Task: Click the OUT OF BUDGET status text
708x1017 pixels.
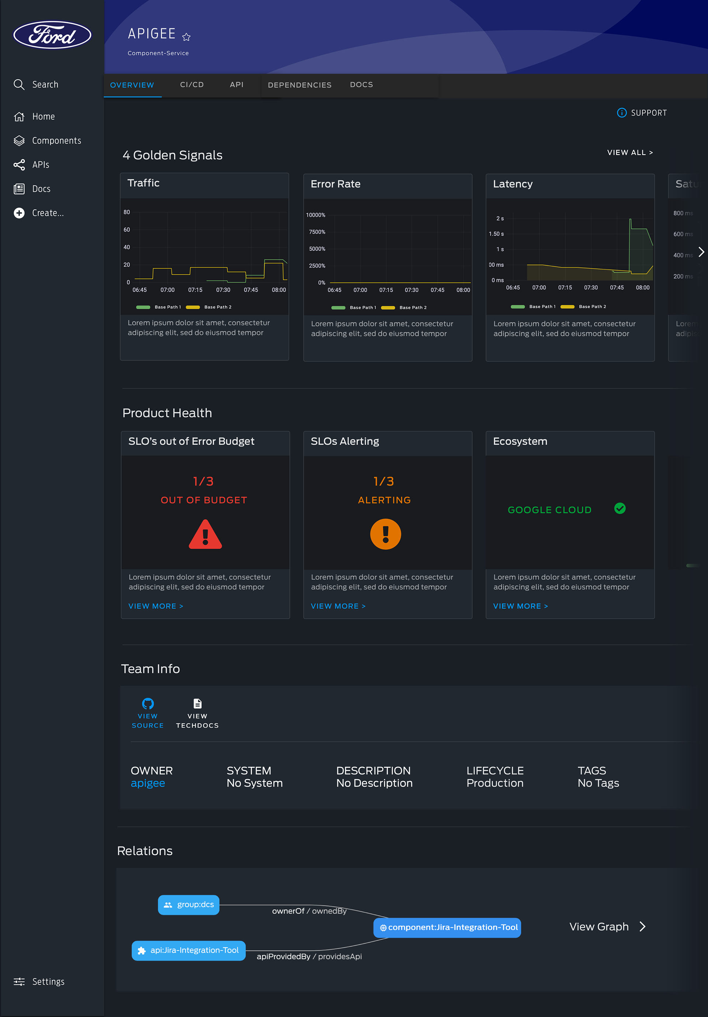Action: point(204,500)
